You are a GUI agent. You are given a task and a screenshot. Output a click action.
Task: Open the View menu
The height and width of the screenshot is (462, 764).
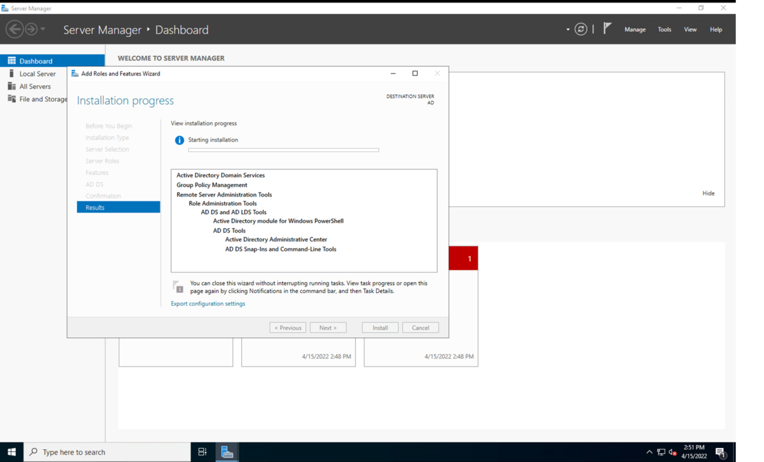point(690,29)
